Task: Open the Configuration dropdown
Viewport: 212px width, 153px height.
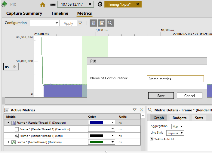Action: (x=45, y=23)
